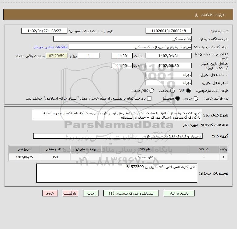This screenshot has height=229, width=237.
Task: Click the general description text box
Action: [117, 115]
